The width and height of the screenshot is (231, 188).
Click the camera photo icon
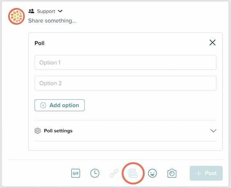172,173
